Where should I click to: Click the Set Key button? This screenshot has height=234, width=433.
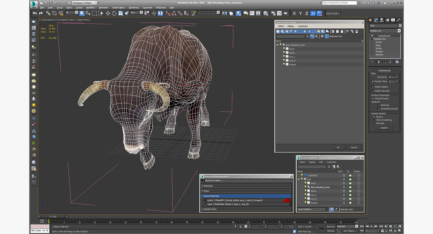click(331, 231)
